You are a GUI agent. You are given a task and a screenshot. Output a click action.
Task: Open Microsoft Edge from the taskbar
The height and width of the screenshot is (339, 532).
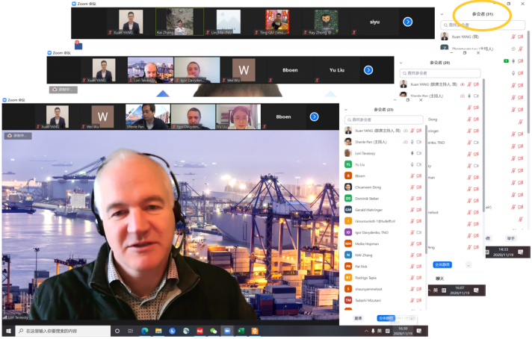click(145, 331)
